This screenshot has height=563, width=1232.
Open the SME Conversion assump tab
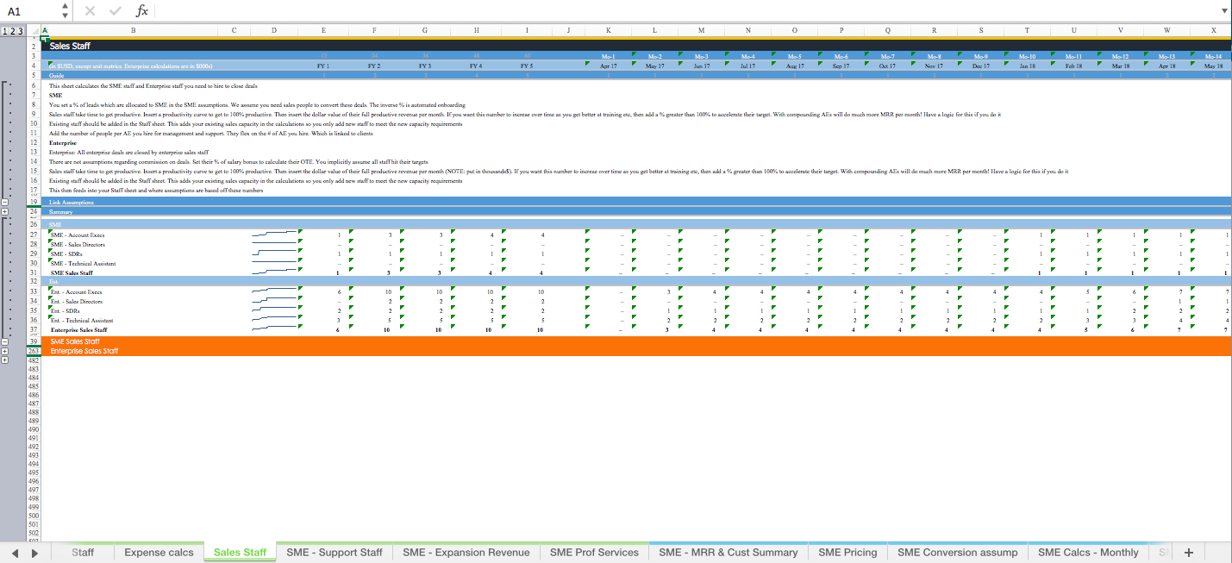[958, 553]
